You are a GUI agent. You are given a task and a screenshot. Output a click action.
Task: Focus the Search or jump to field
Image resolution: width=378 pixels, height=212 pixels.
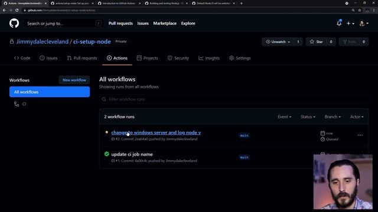click(64, 24)
